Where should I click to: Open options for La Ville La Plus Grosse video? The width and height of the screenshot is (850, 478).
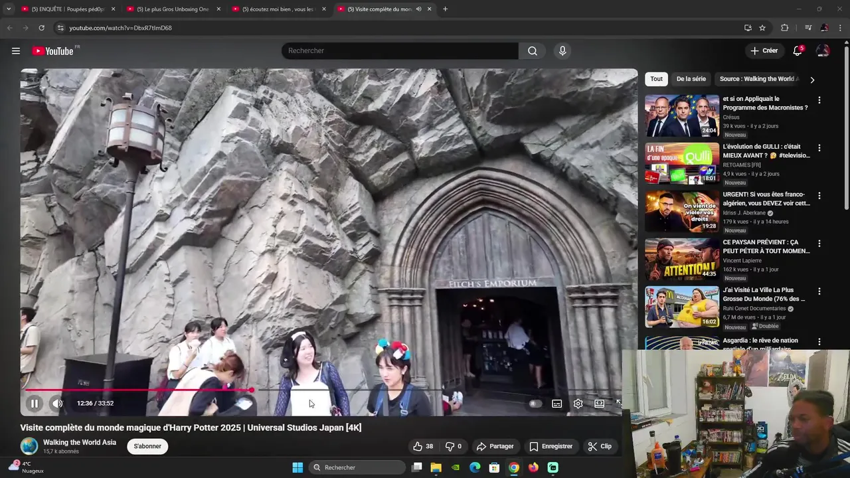pos(819,291)
